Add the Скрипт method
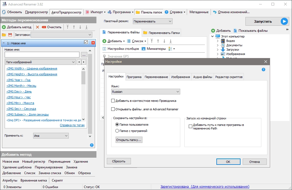The height and width of the screenshot is (190, 292). (x=57, y=180)
